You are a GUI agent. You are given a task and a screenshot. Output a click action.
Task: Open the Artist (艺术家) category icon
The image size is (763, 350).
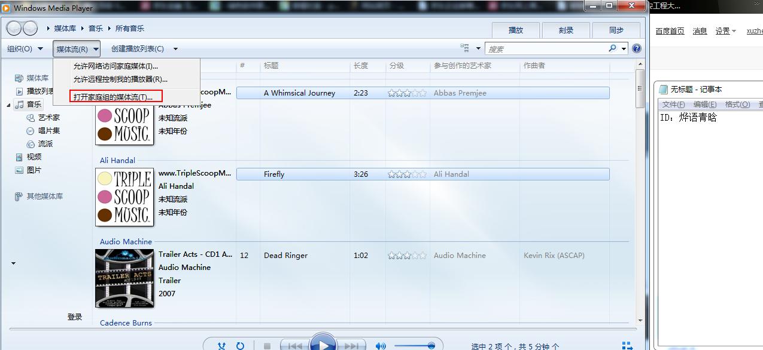click(x=31, y=118)
